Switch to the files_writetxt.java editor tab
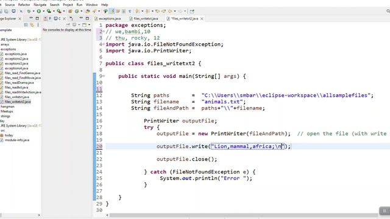The height and width of the screenshot is (219, 390). tap(144, 19)
